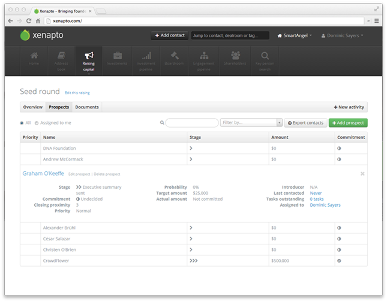Click the New activity button
This screenshot has width=387, height=302.
[349, 107]
